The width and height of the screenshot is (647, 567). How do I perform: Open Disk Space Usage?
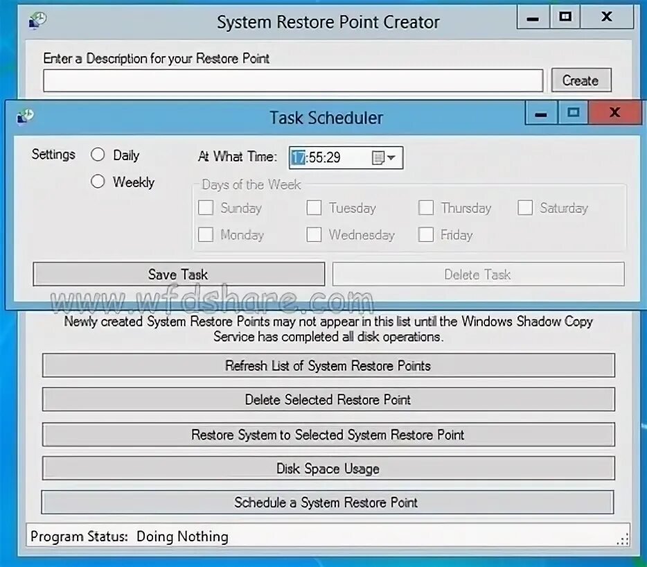[x=328, y=469]
